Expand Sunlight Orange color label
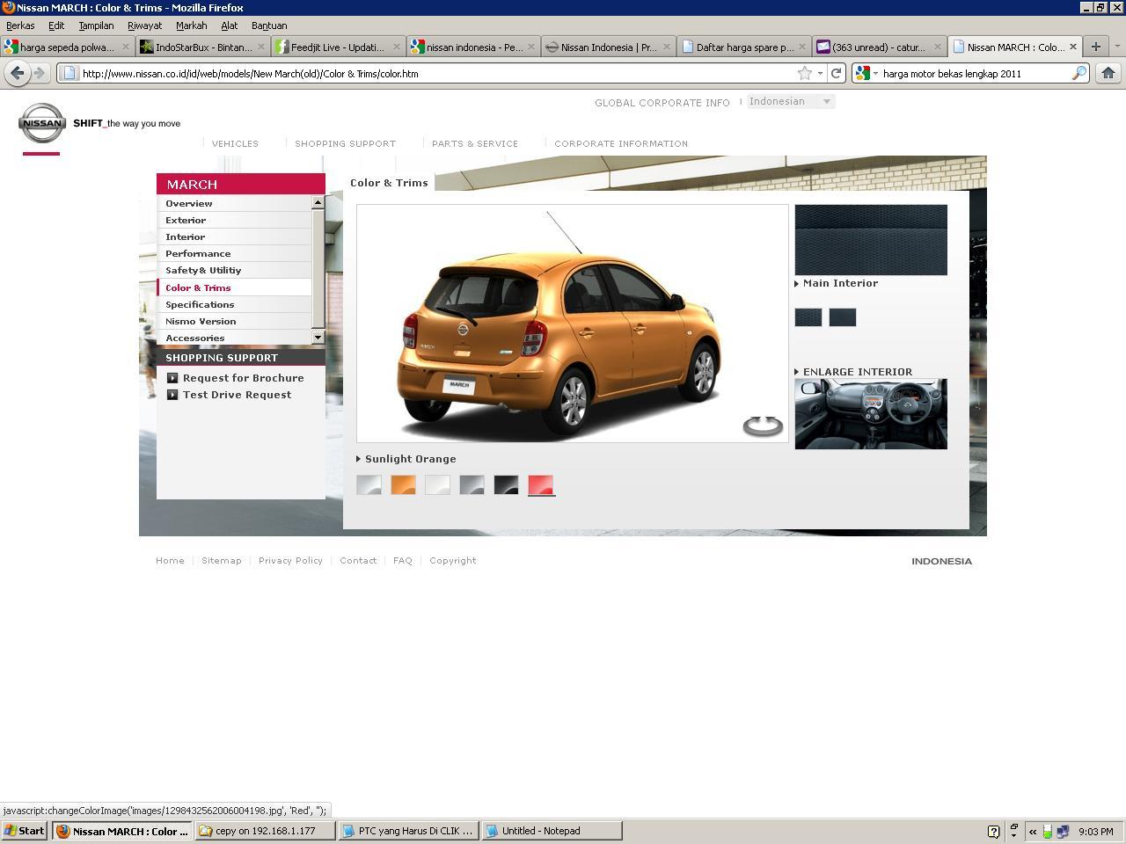Viewport: 1126px width, 844px height. [406, 459]
